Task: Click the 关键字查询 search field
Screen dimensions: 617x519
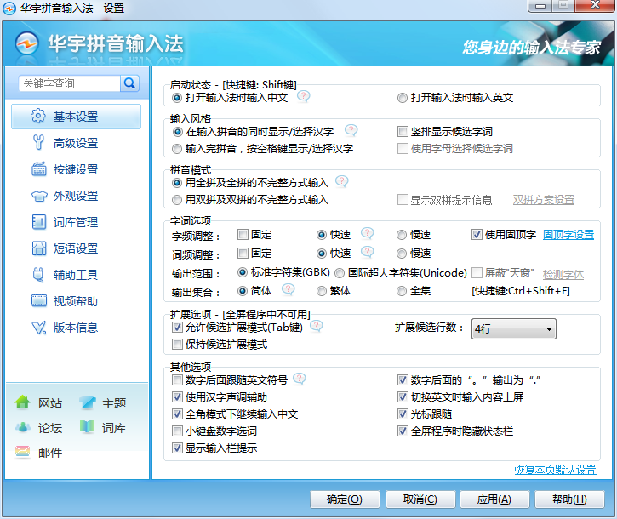Action: (68, 83)
